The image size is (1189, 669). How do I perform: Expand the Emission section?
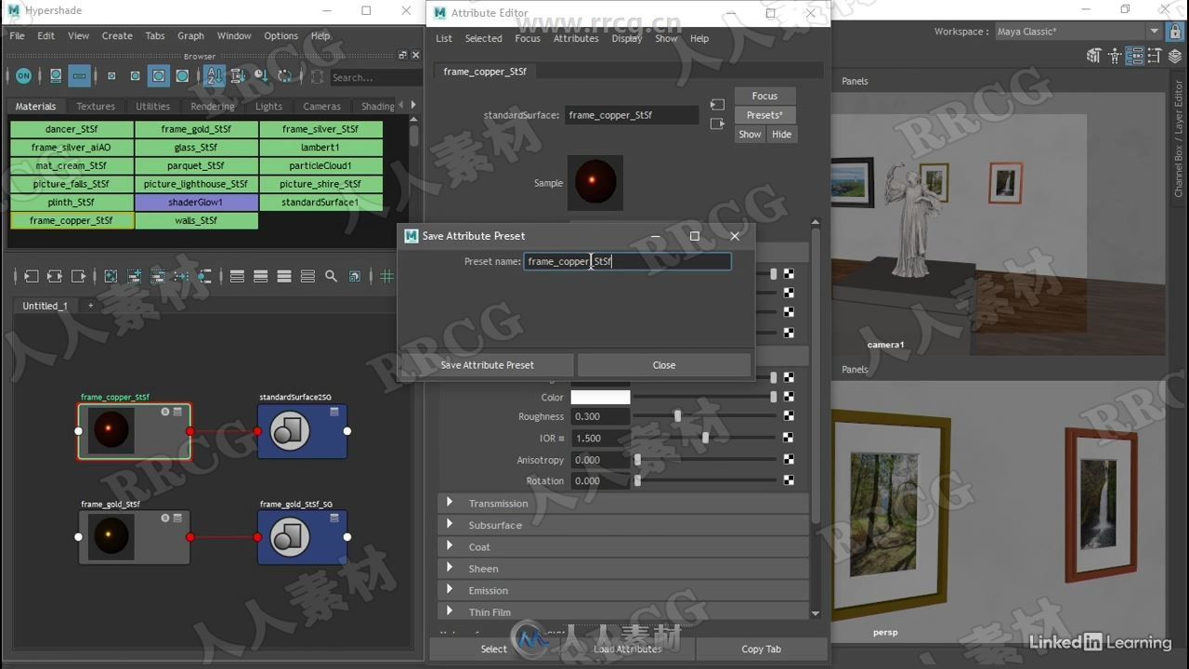pyautogui.click(x=623, y=590)
